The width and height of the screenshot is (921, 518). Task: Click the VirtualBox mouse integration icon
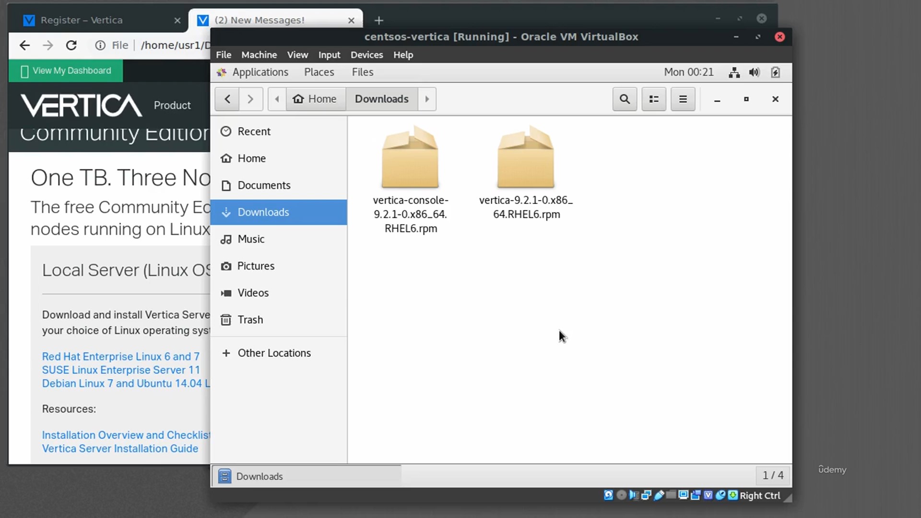720,495
